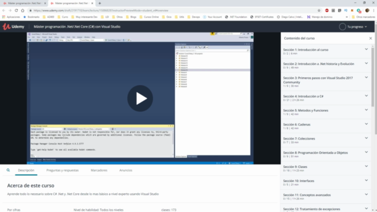Open Your Account bookmark

pos(212,17)
